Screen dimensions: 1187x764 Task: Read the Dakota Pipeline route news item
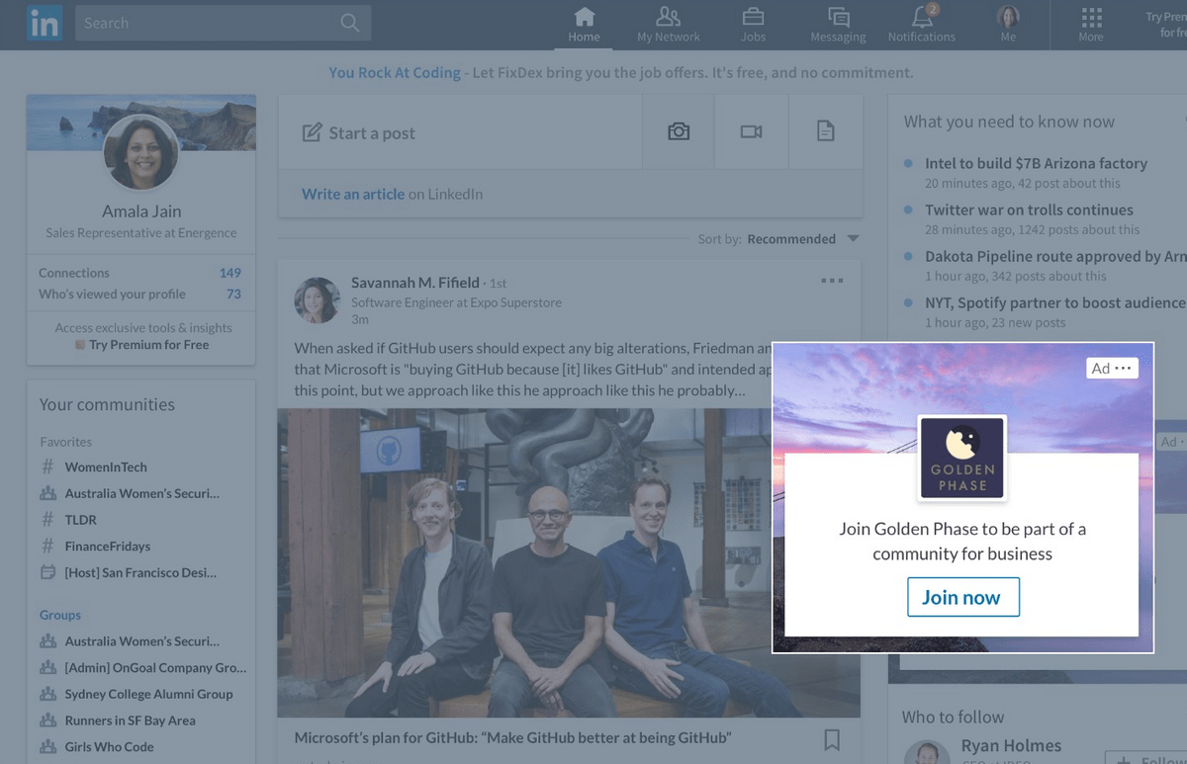pyautogui.click(x=1055, y=256)
